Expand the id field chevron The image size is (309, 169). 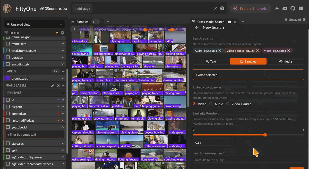click(x=63, y=100)
